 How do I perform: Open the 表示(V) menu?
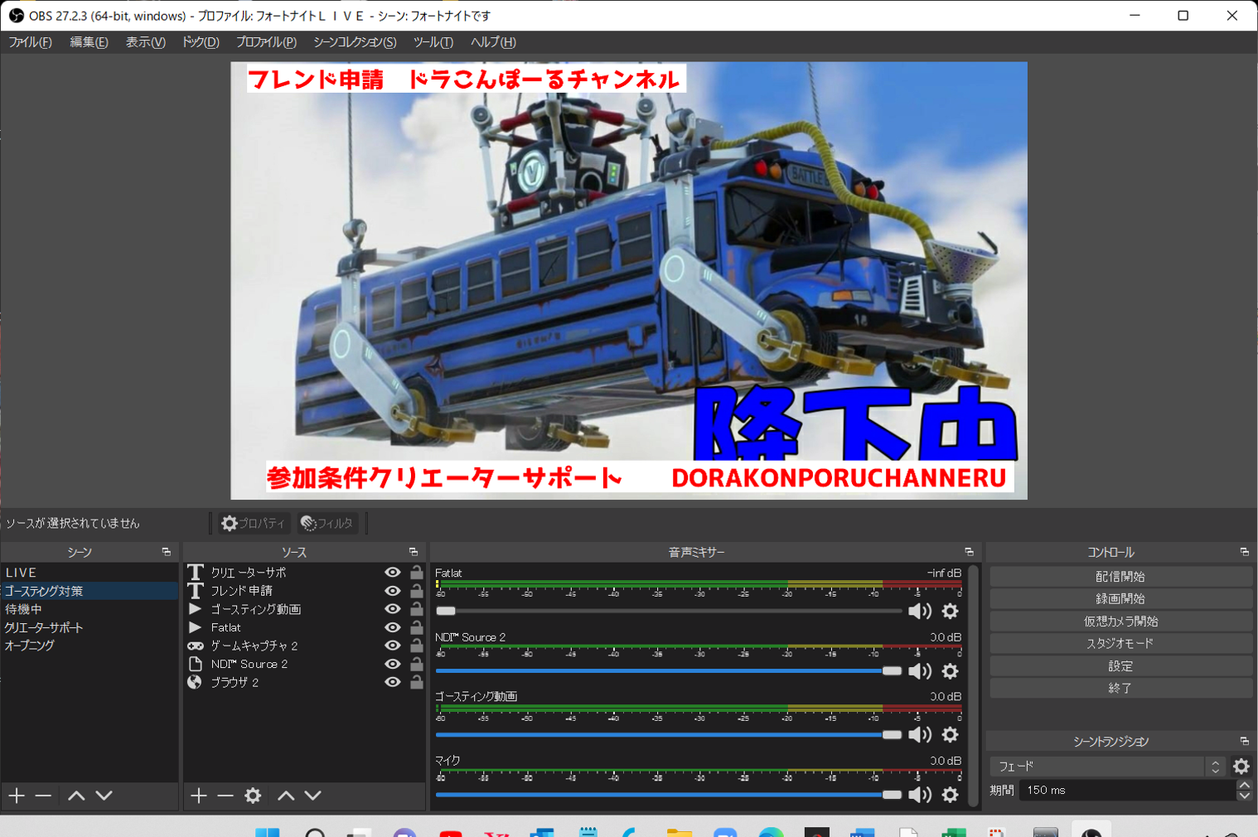point(145,42)
